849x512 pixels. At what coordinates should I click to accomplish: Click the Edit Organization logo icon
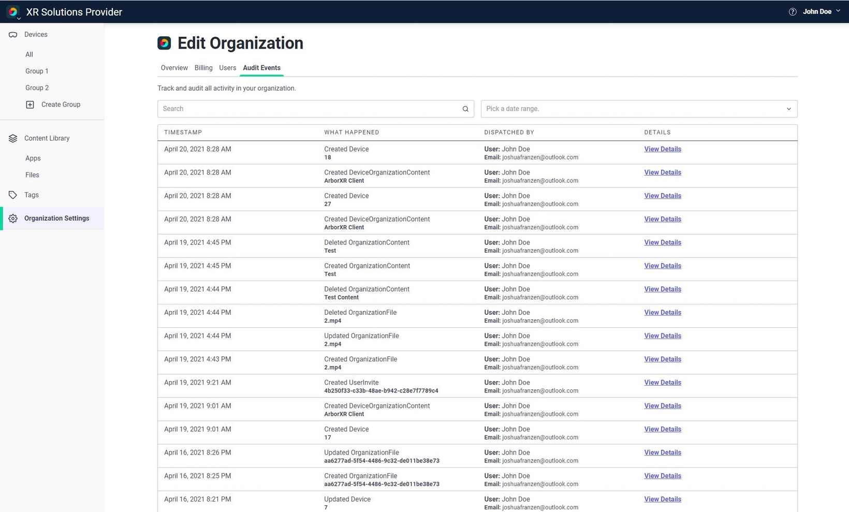tap(164, 43)
